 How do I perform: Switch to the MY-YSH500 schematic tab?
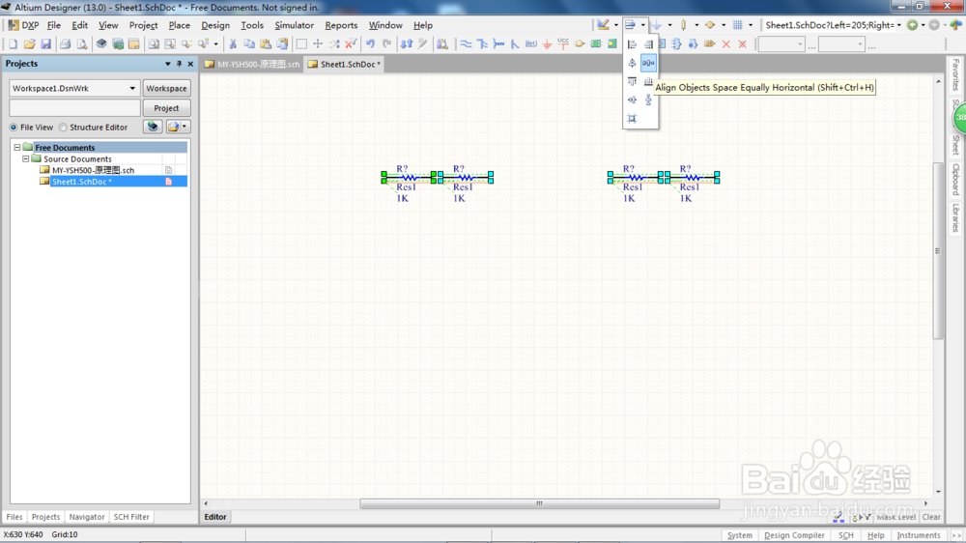coord(252,64)
